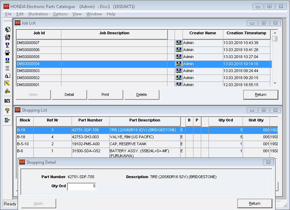Click Return button in Job List window
Viewport: 290px width, 210px height.
(261, 94)
